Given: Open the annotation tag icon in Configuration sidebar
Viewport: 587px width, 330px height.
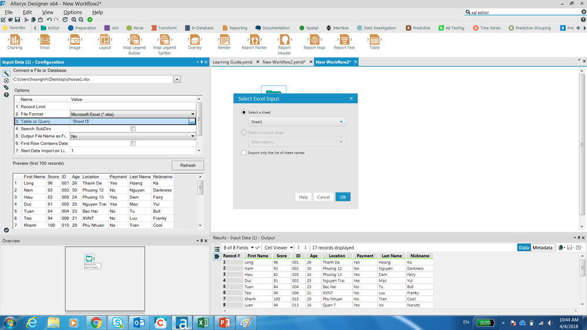Looking at the screenshot, I should 6,87.
